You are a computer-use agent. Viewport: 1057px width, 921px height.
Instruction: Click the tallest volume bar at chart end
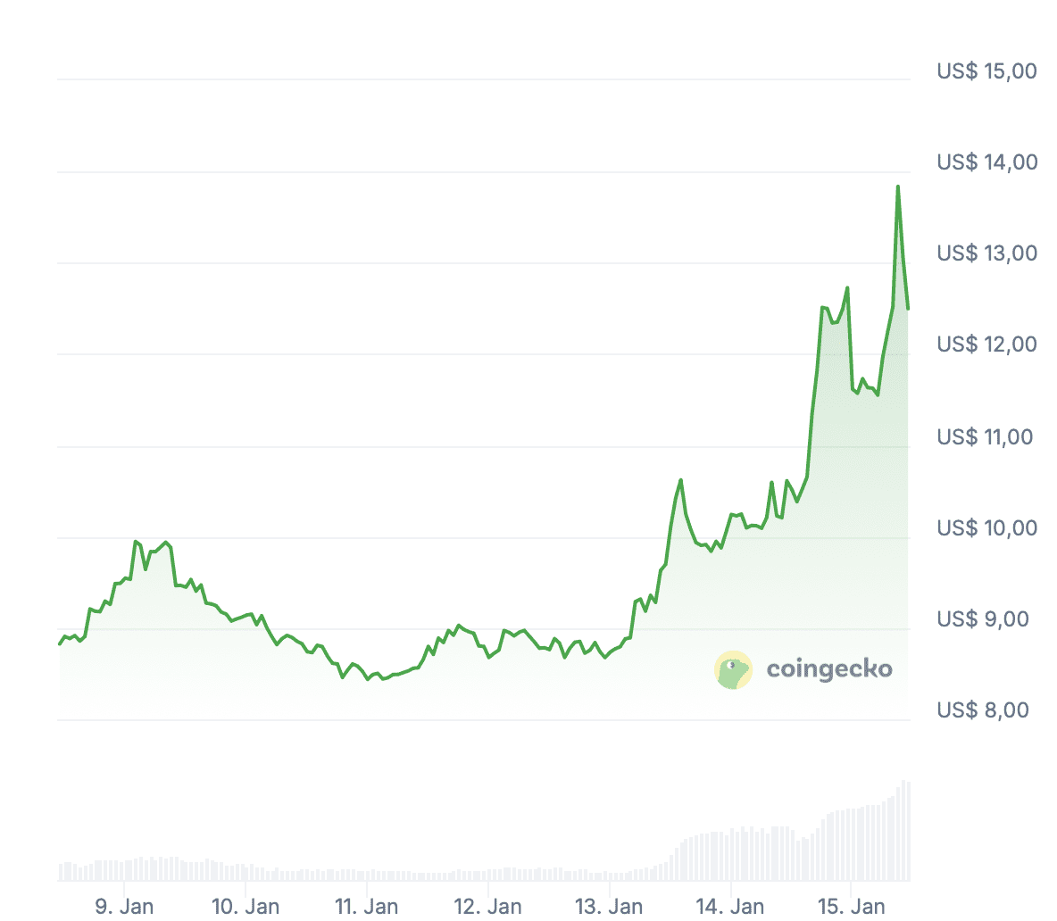[x=903, y=831]
